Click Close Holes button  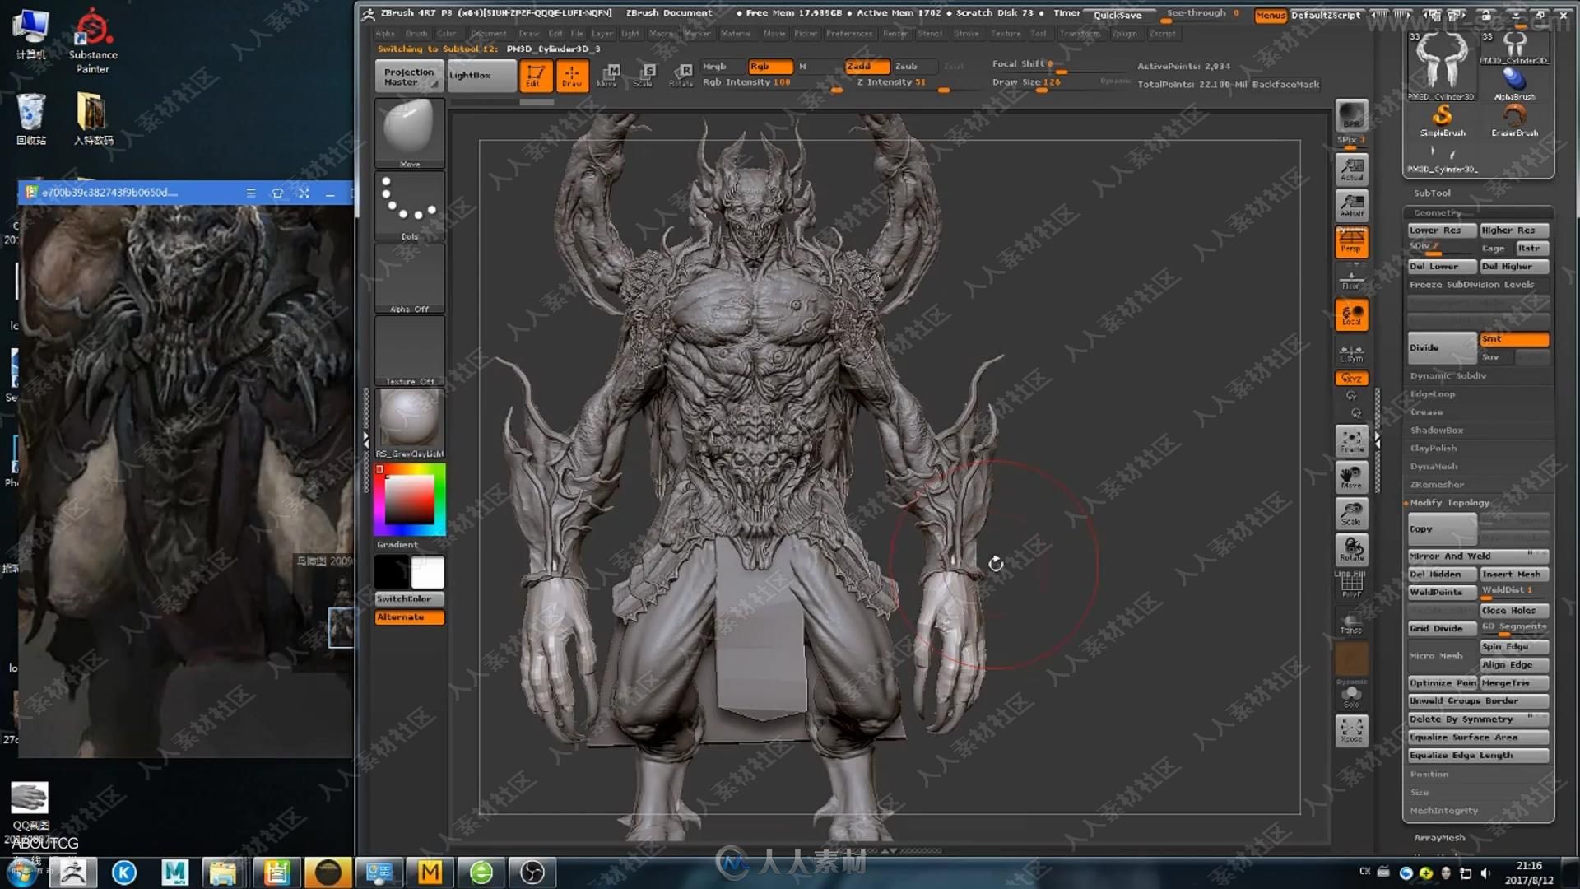point(1514,611)
